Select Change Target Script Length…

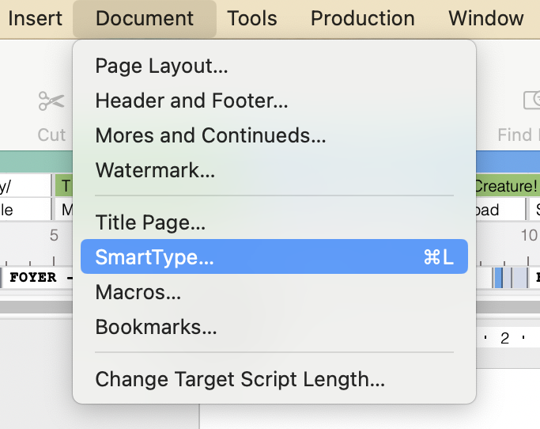coord(240,379)
